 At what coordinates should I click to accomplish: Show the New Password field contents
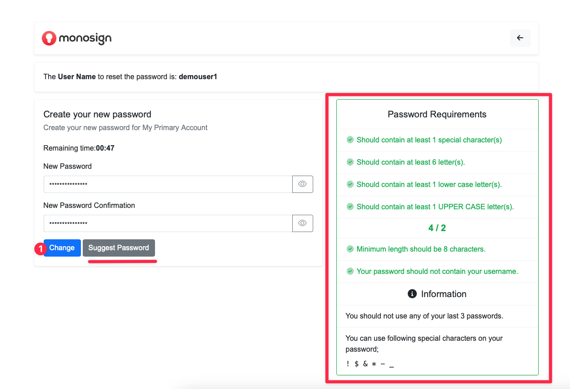(302, 184)
